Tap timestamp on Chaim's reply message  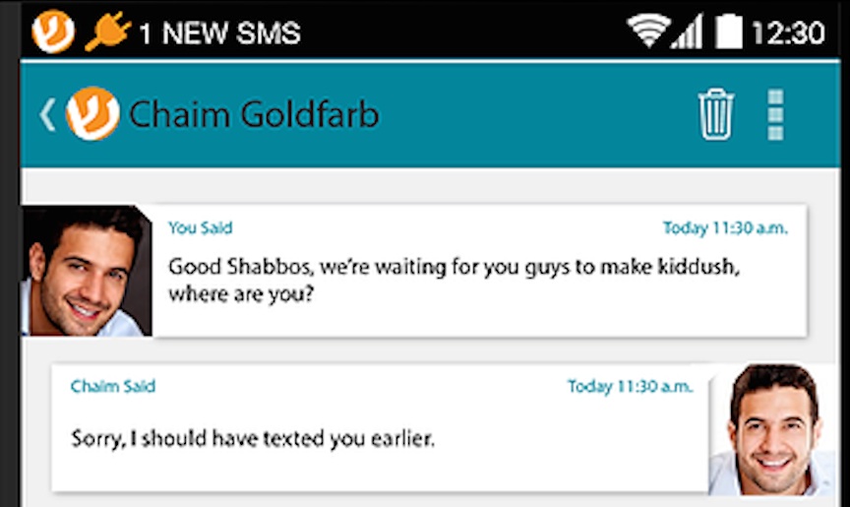point(631,387)
